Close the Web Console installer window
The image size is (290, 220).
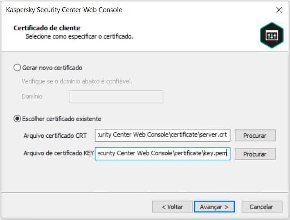(x=279, y=10)
